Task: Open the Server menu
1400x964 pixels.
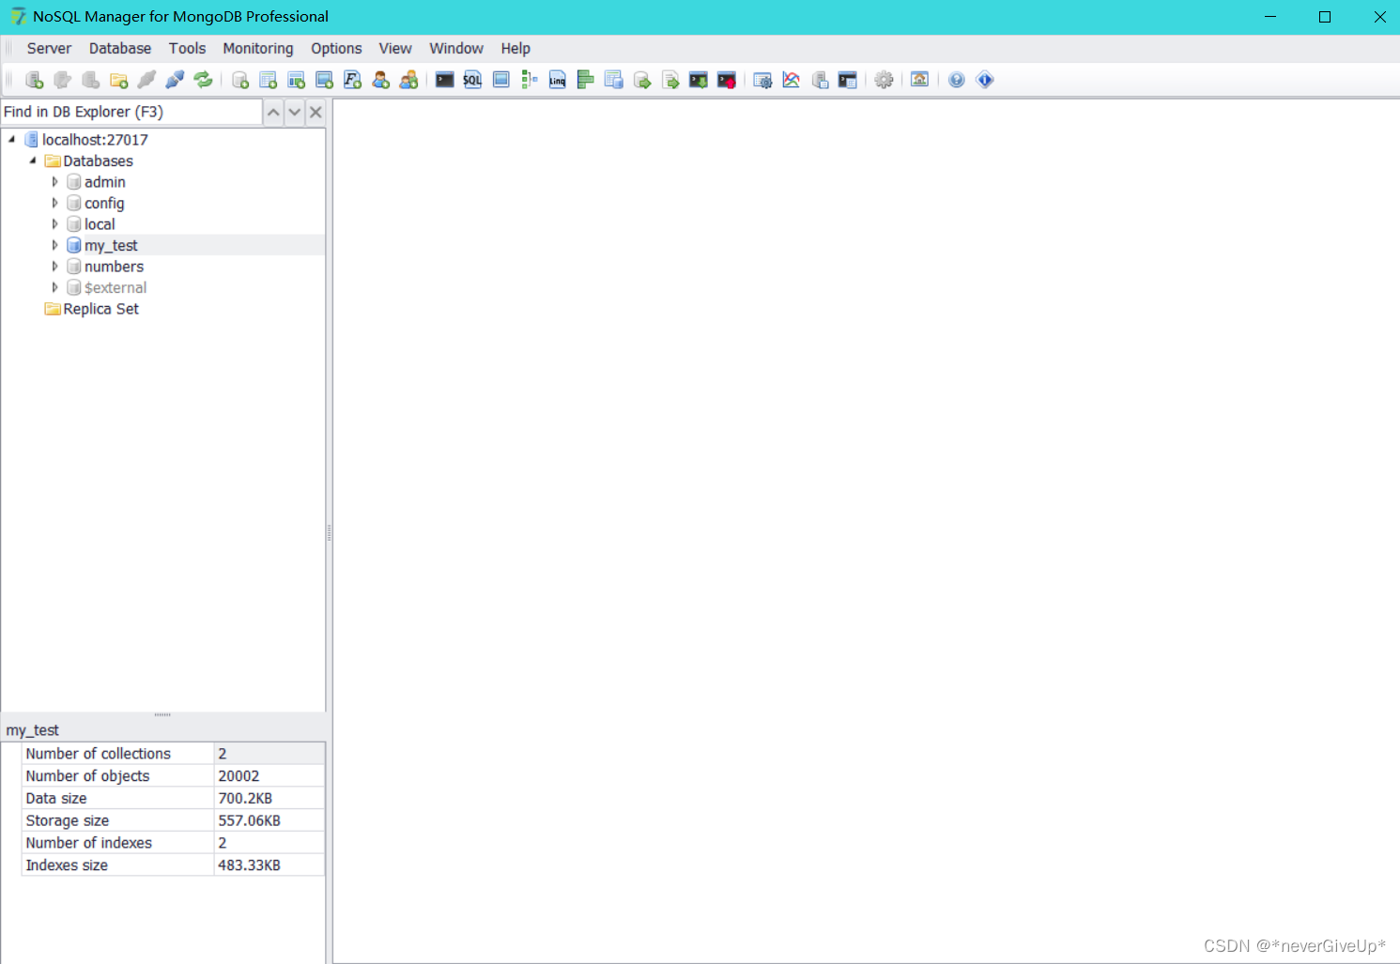Action: pyautogui.click(x=49, y=49)
